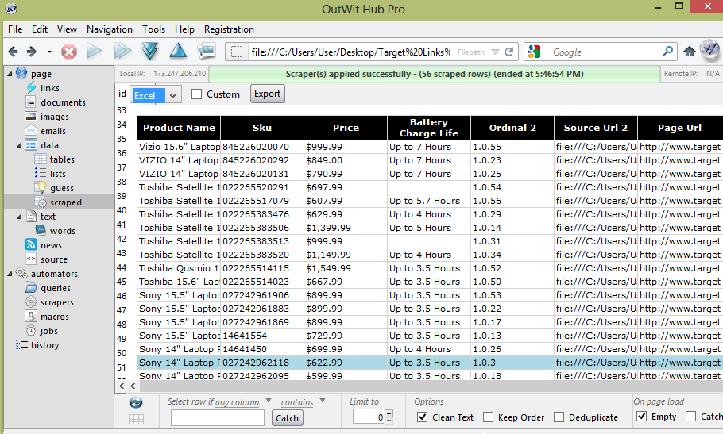This screenshot has height=434, width=723.
Task: Click the Back navigation arrow
Action: click(x=13, y=52)
